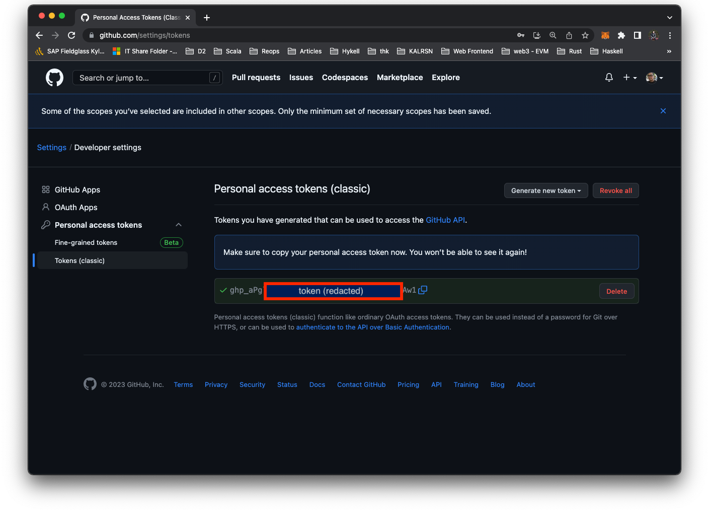Viewport: 709px width, 526px height.
Task: Open the KALRSN bookmark folder
Action: (x=415, y=51)
